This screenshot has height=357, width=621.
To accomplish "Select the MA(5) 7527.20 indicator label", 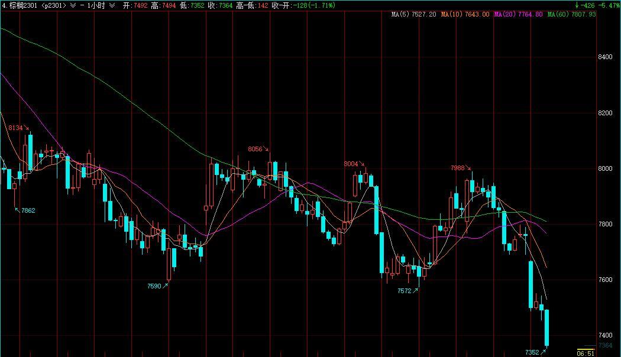I will 413,14.
